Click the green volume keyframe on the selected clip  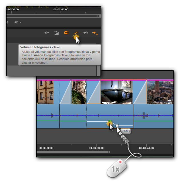point(110,121)
